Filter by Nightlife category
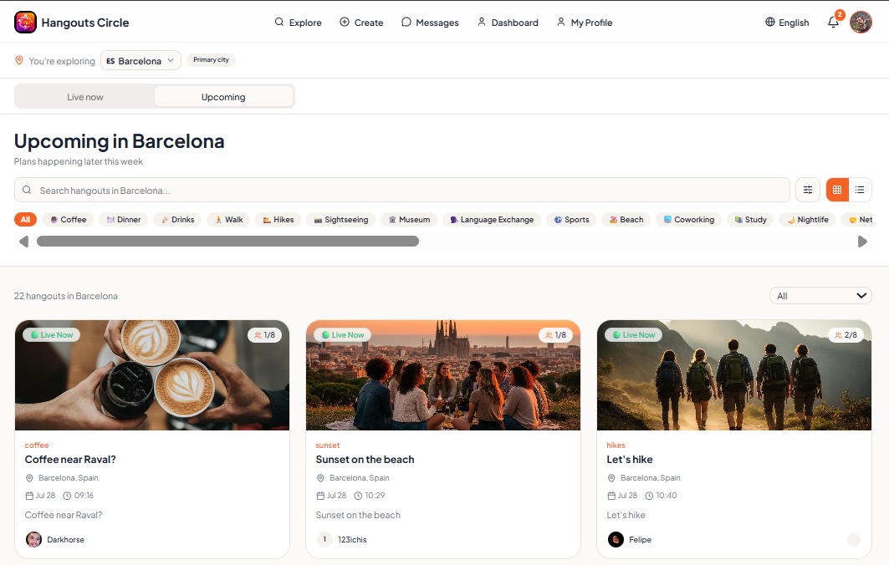The width and height of the screenshot is (889, 565). 807,219
